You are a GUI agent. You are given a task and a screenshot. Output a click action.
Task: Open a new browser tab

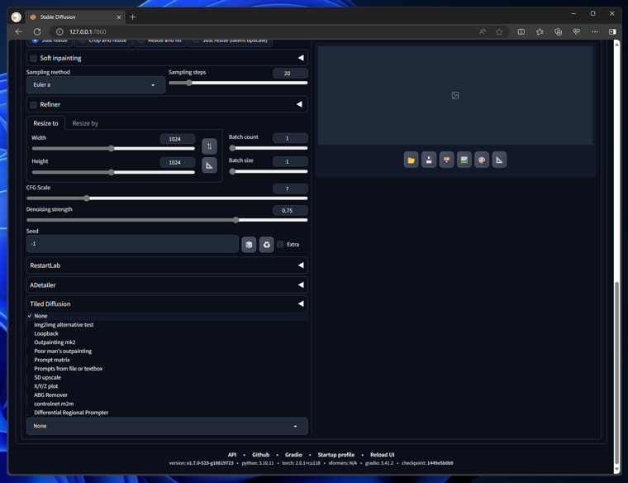[x=132, y=17]
